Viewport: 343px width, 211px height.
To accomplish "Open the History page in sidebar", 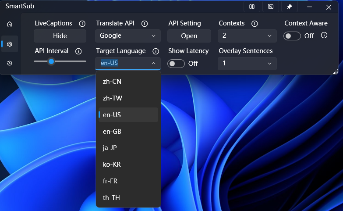I will pyautogui.click(x=10, y=63).
